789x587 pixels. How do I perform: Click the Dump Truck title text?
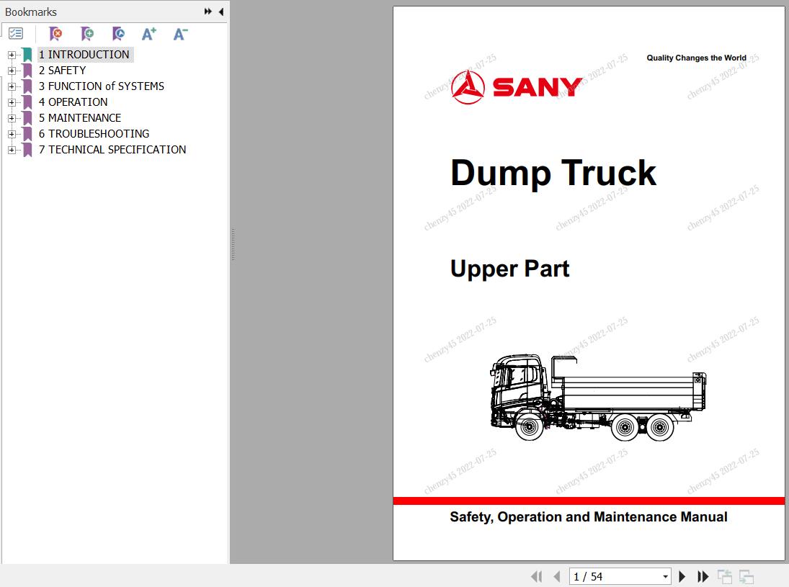pyautogui.click(x=553, y=174)
